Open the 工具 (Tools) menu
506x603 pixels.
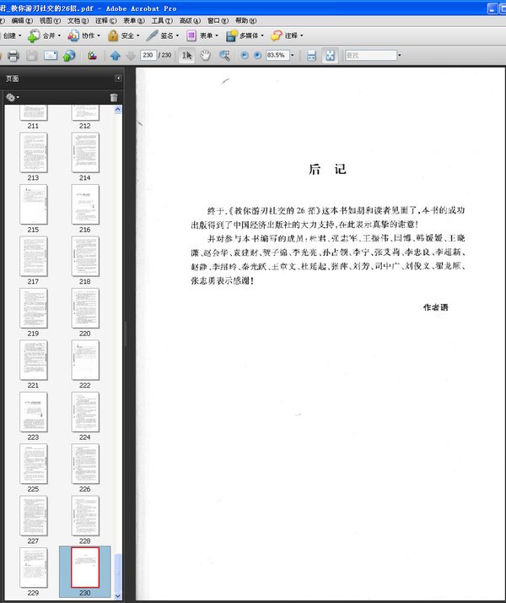coord(162,20)
